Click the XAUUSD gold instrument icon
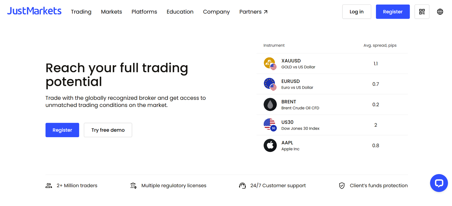452x206 pixels. point(270,63)
